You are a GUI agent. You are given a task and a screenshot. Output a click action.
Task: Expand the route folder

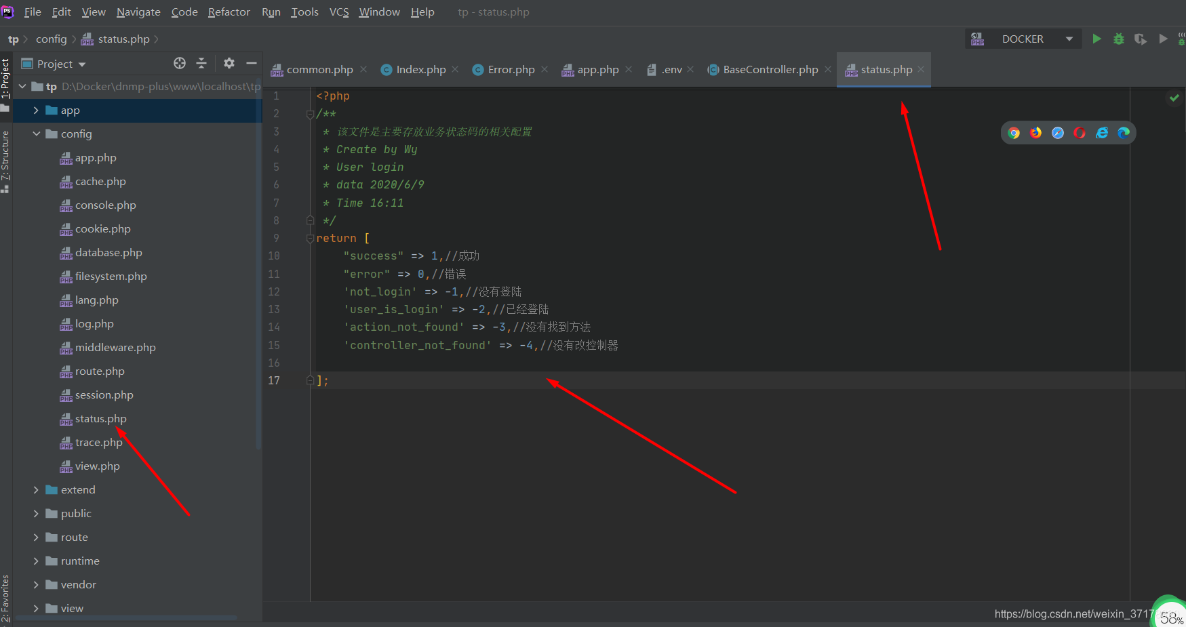pyautogui.click(x=36, y=537)
